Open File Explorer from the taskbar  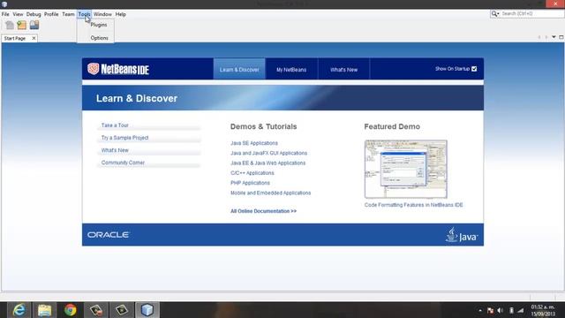click(x=45, y=310)
